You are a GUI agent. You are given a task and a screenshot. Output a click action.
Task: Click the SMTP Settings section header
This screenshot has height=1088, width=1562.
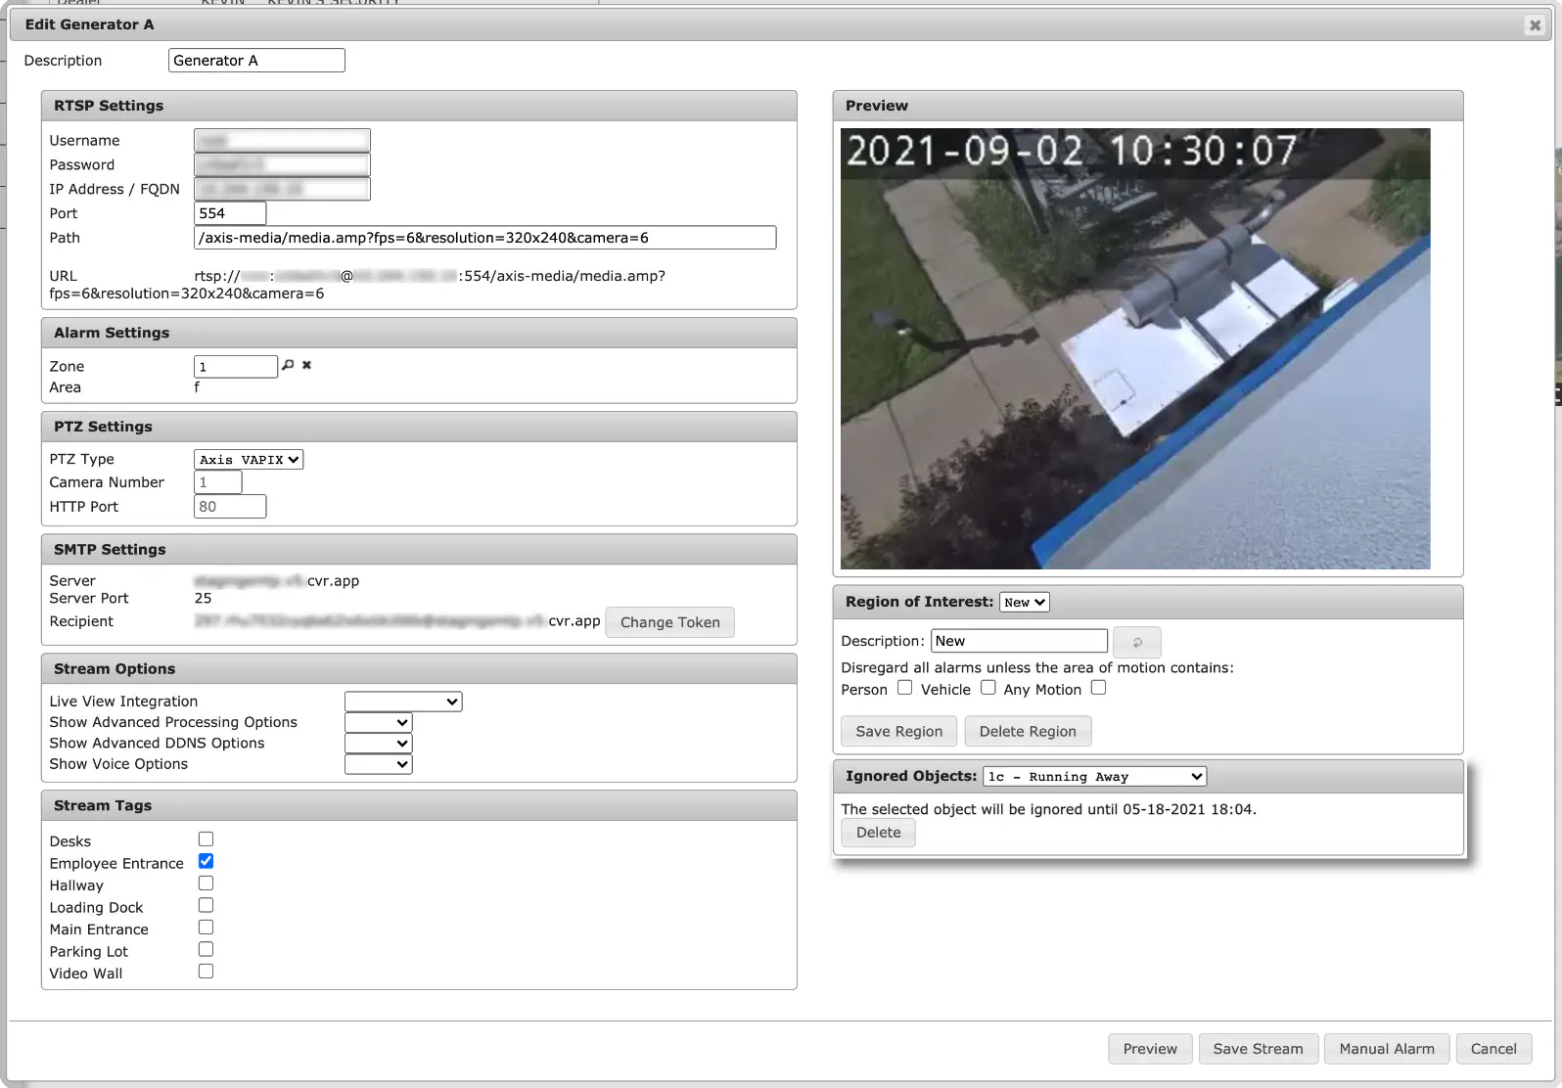point(419,550)
